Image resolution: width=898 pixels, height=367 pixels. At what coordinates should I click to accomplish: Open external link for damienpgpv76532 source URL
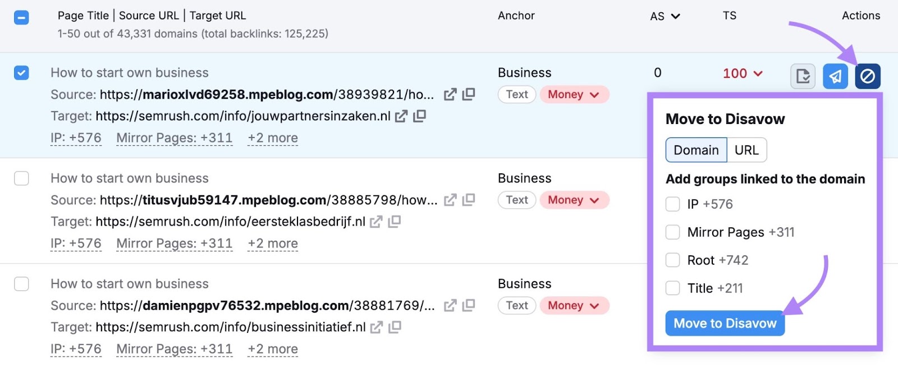coord(450,306)
